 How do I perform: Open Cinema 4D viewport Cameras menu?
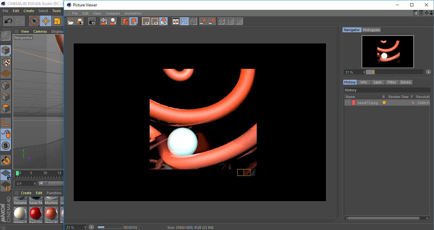coord(40,31)
